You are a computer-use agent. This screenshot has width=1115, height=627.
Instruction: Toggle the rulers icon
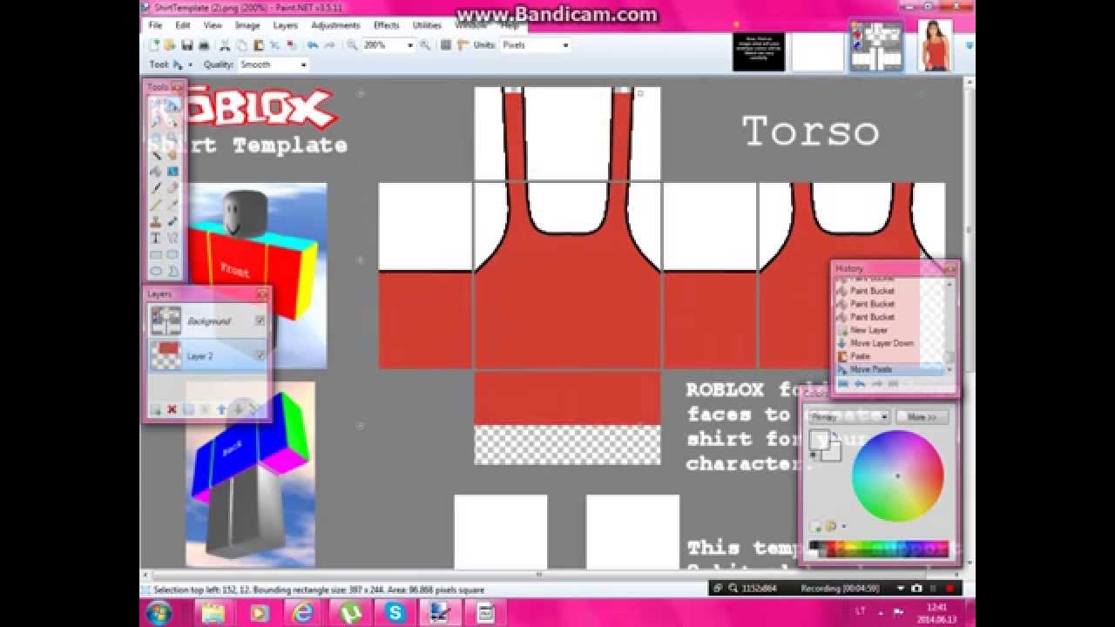pos(462,45)
